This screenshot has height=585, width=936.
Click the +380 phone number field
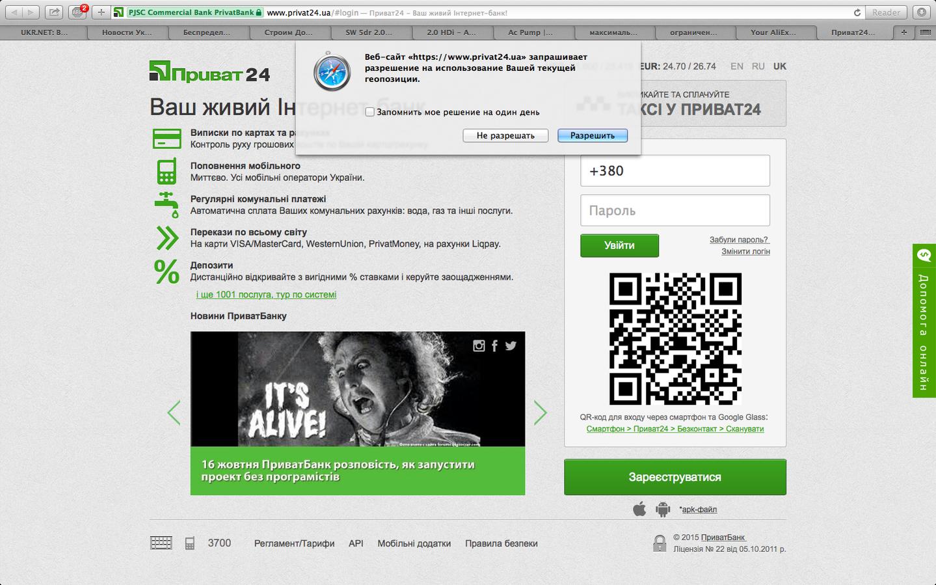pyautogui.click(x=675, y=170)
